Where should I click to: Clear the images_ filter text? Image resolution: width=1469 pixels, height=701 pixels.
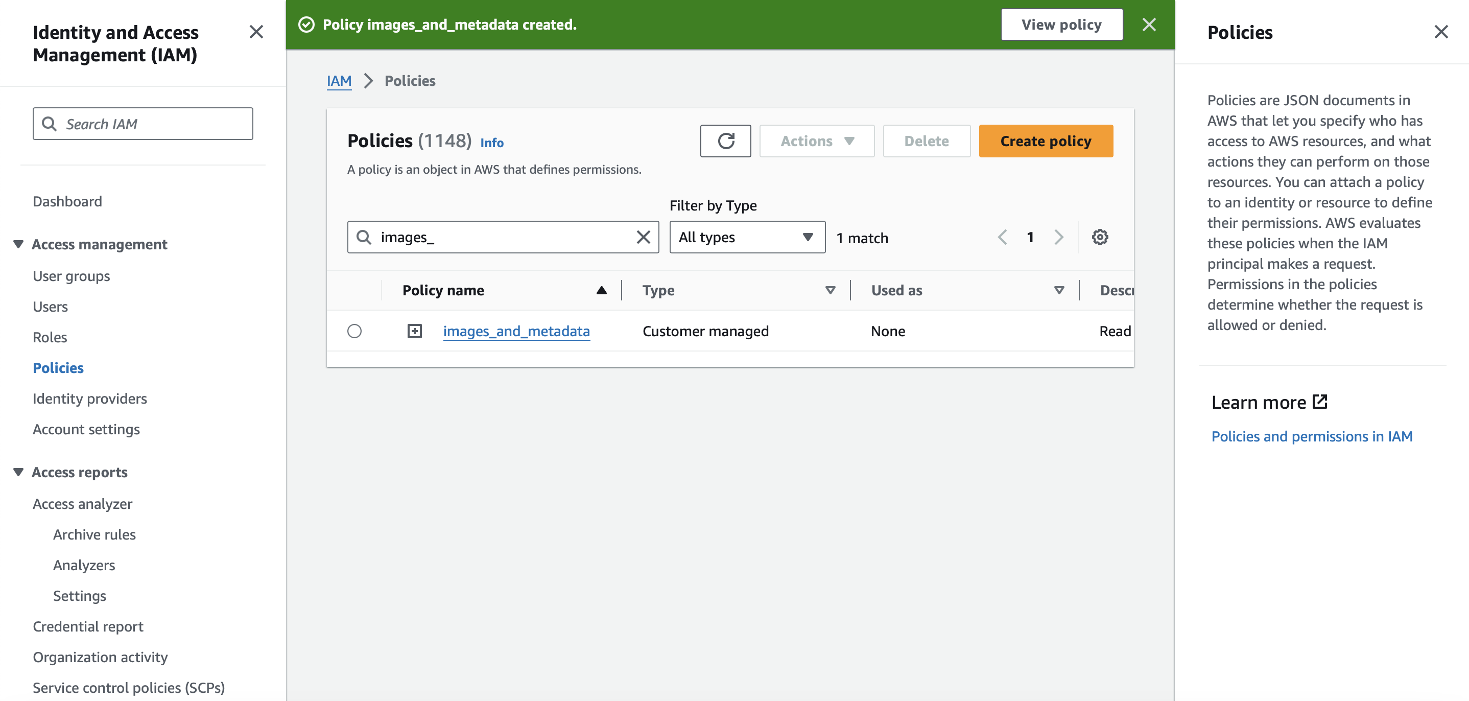[x=643, y=237]
